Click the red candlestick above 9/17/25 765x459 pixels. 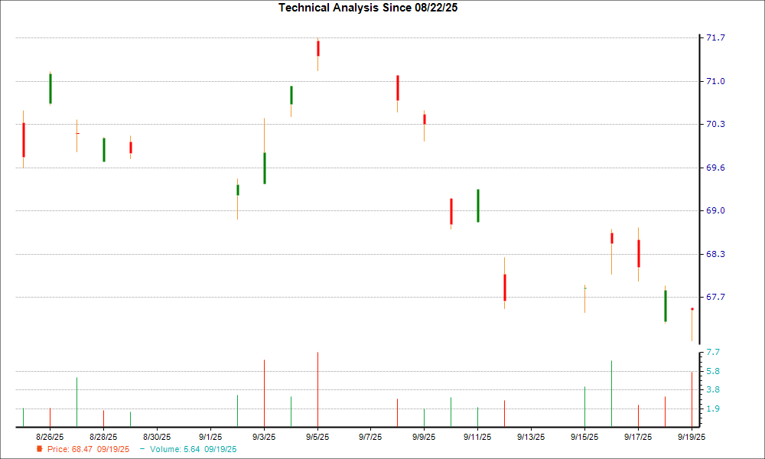(x=639, y=254)
